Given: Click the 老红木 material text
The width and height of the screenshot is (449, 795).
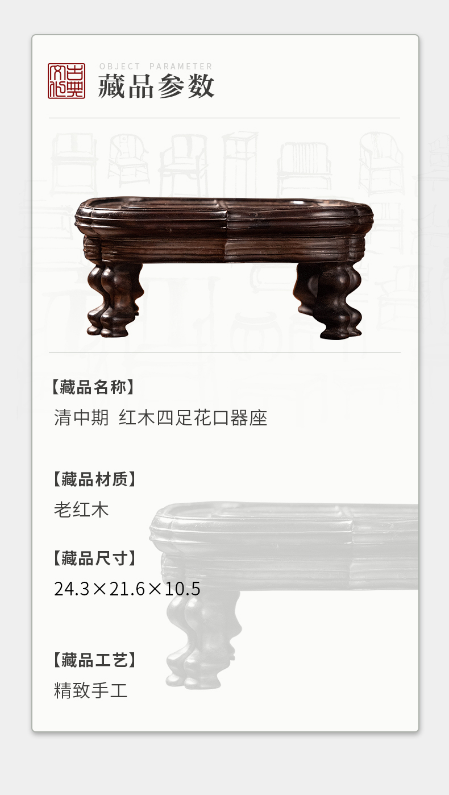Looking at the screenshot, I should pyautogui.click(x=81, y=509).
